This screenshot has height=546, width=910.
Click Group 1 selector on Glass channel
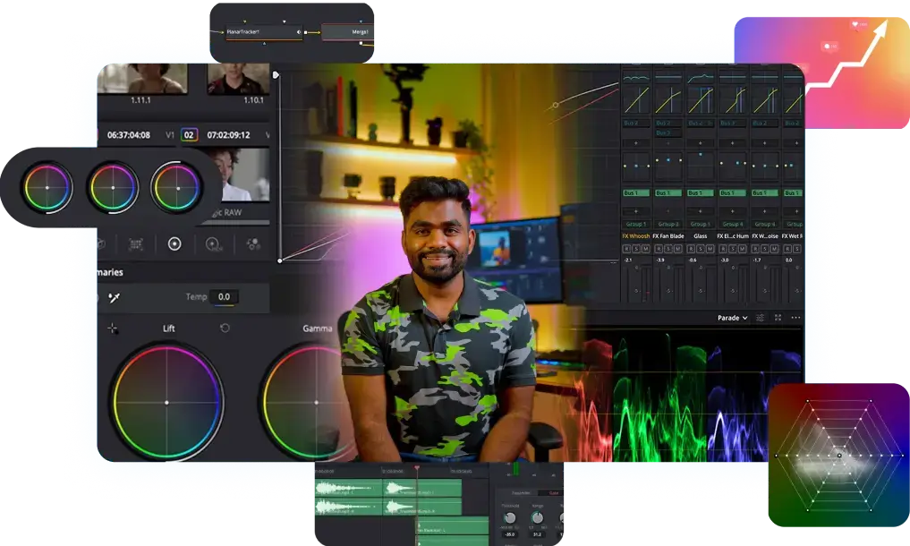[x=700, y=224]
